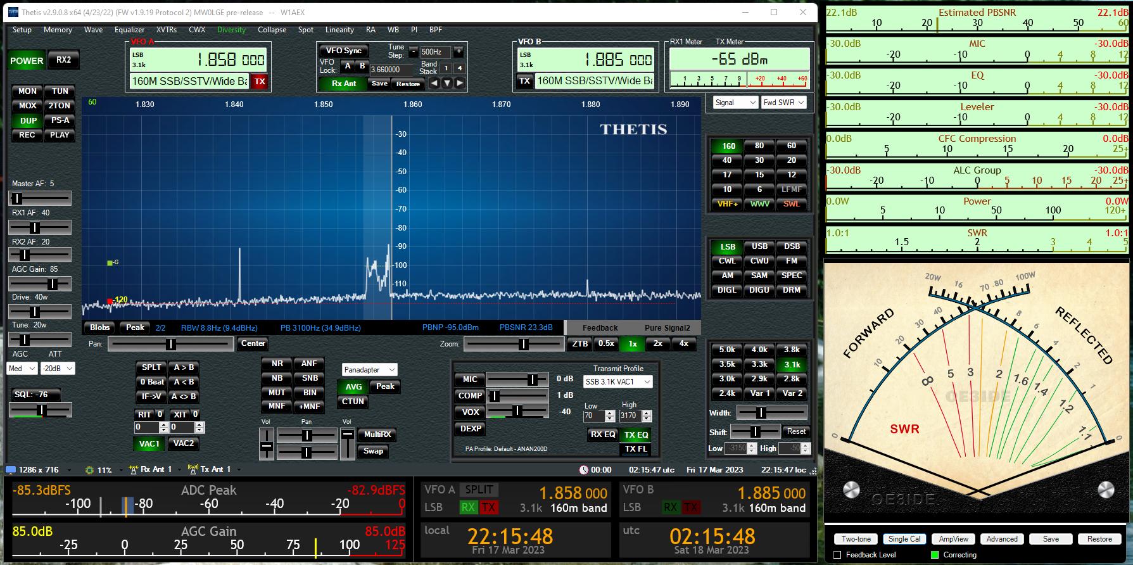The width and height of the screenshot is (1133, 565).
Task: Click band stack right arrow button
Action: pyautogui.click(x=460, y=83)
